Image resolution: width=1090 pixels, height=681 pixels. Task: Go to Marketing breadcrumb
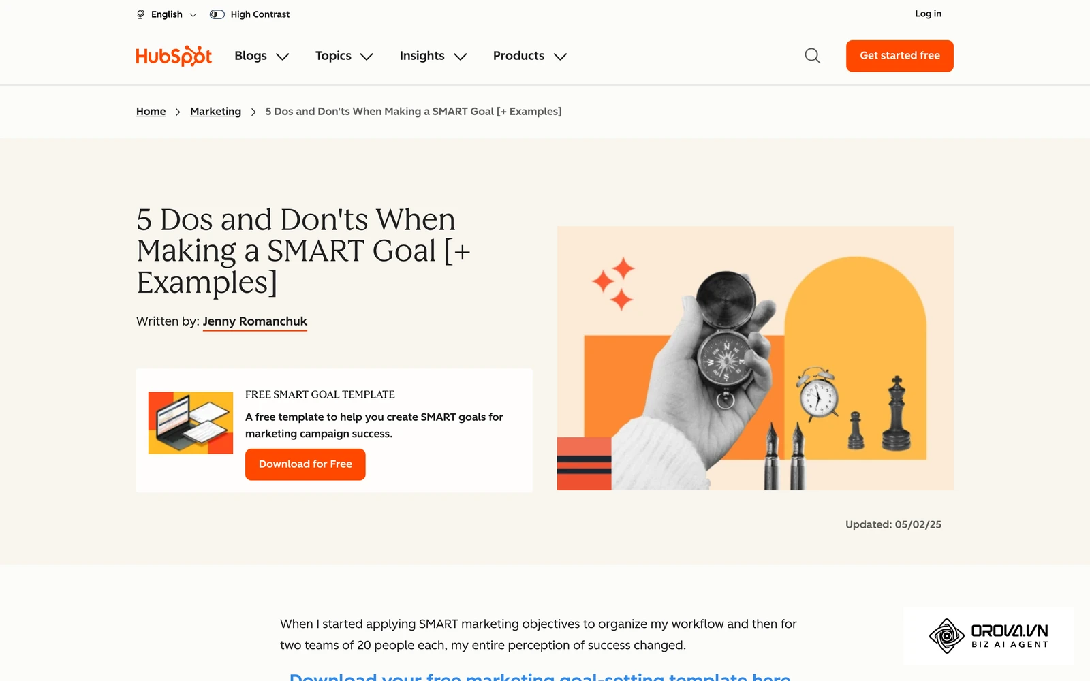(215, 112)
